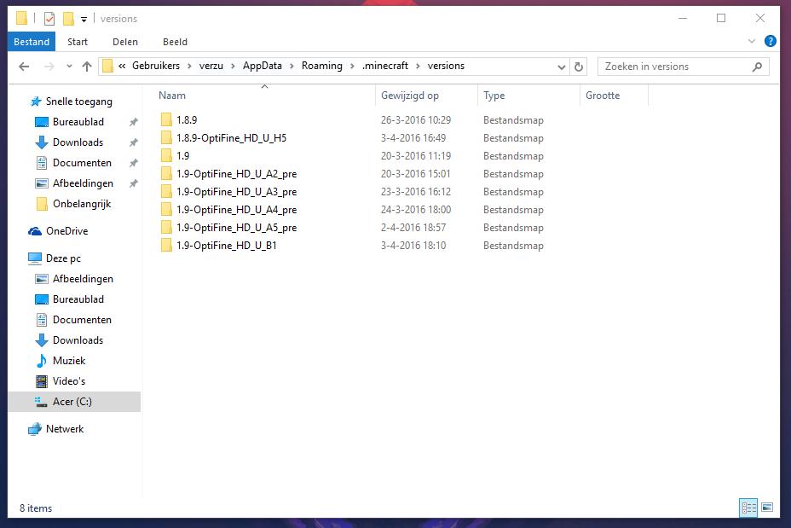The image size is (791, 528).
Task: Select the 1.9-OptiFine_HD_U_B1 folder
Action: point(227,246)
